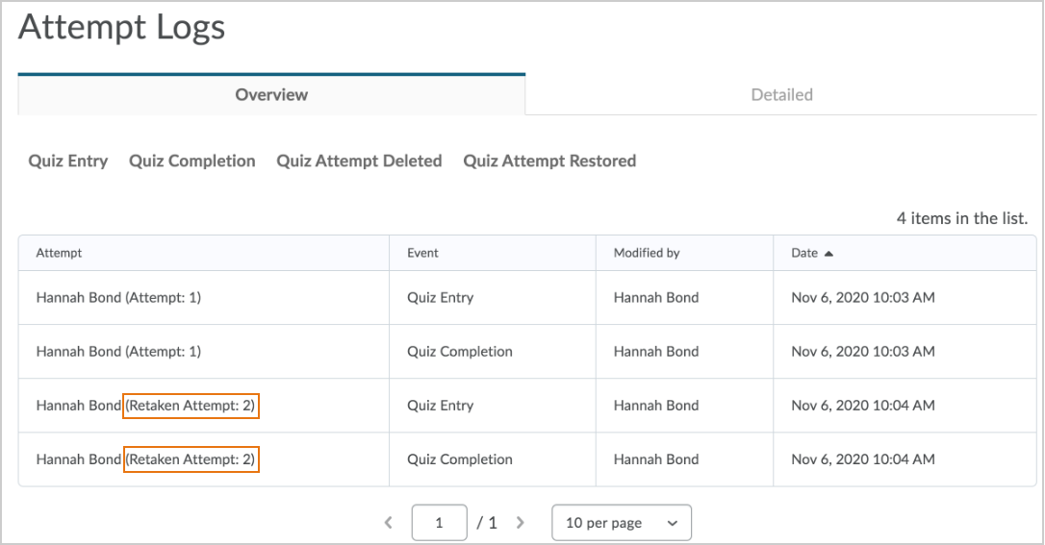Select first Hannah Bond (Attempt: 1) row
1045x545 pixels.
click(118, 298)
